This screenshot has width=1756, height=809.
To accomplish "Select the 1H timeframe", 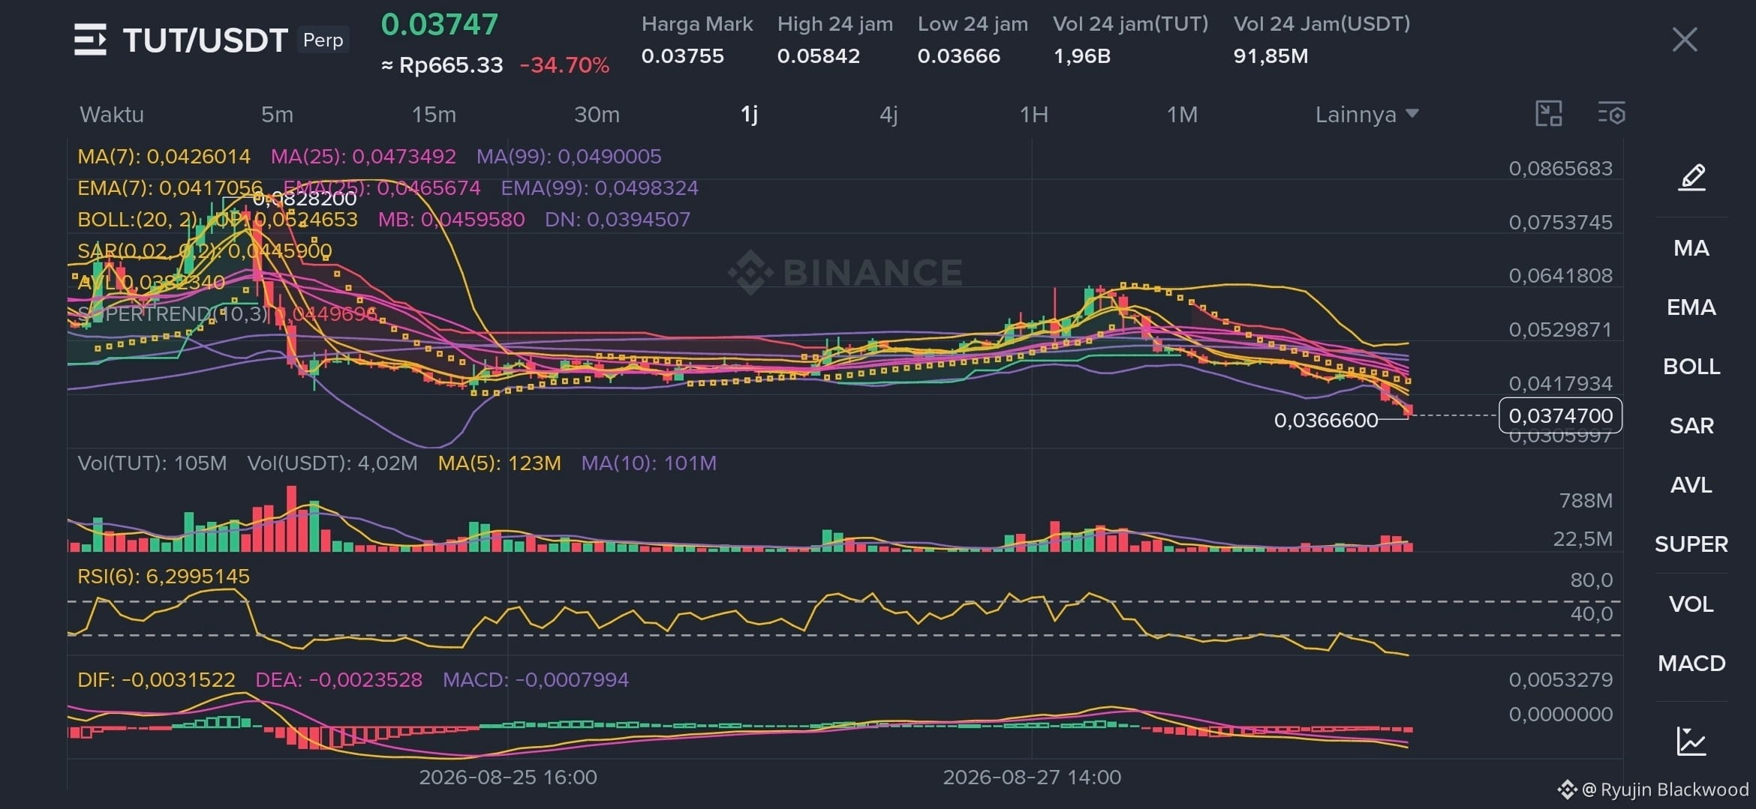I will pyautogui.click(x=1033, y=115).
